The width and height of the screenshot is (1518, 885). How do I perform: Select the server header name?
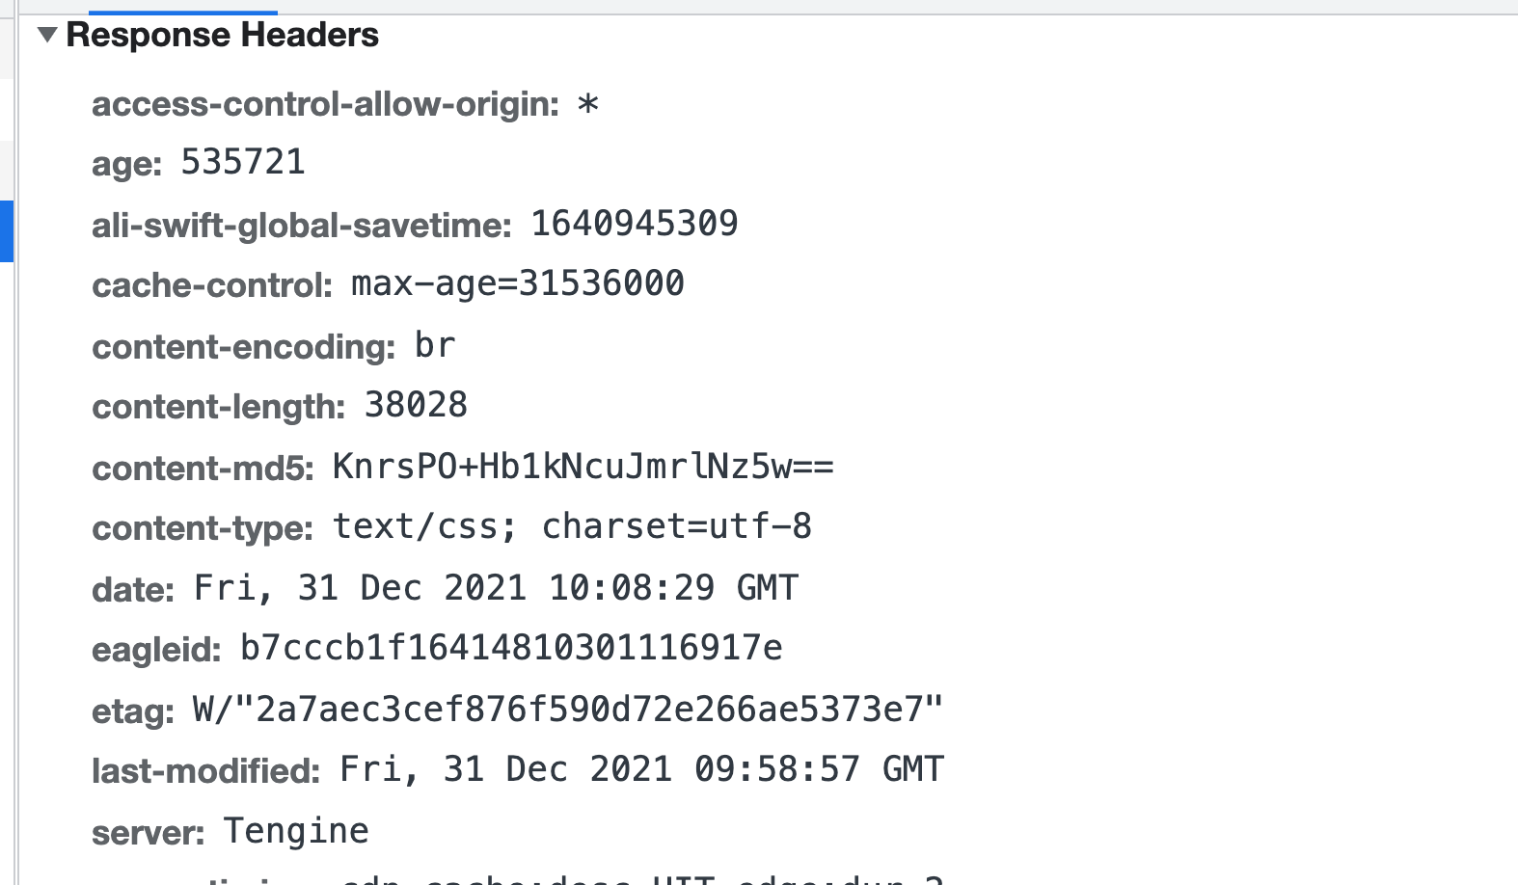[x=149, y=832]
